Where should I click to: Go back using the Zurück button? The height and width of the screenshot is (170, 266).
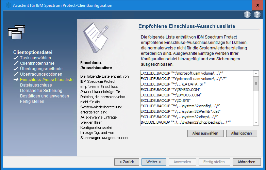127,162
